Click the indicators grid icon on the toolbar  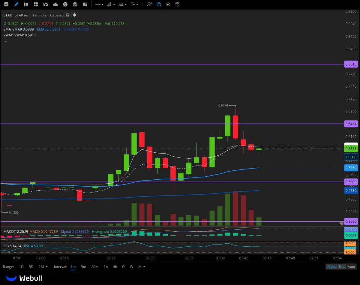36,4
